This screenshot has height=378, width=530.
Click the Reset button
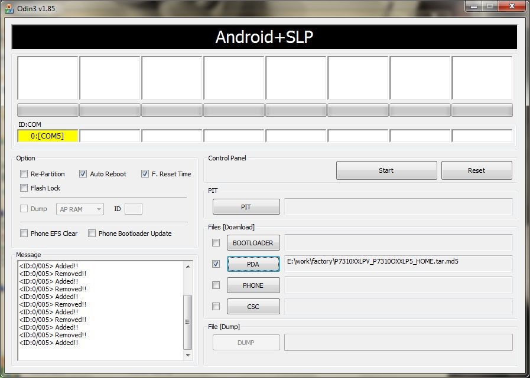476,170
